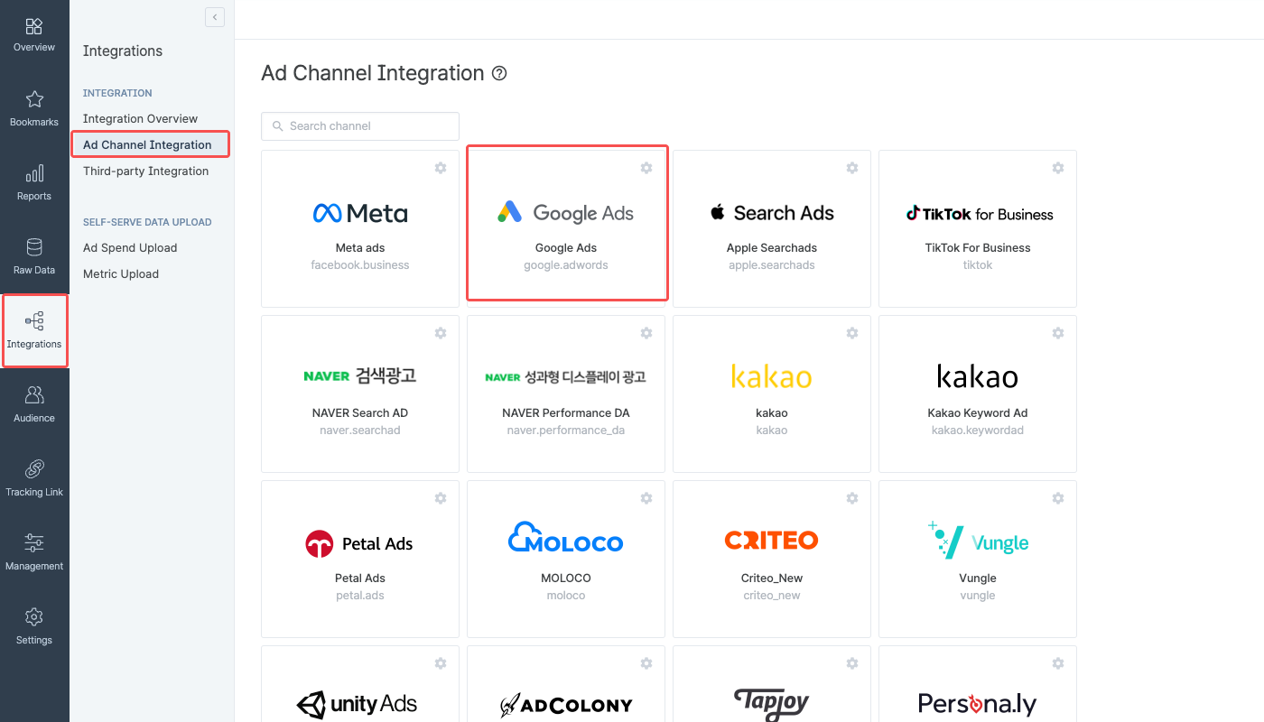Open the gear settings on the unity Ads card
The height and width of the screenshot is (722, 1264).
[441, 663]
